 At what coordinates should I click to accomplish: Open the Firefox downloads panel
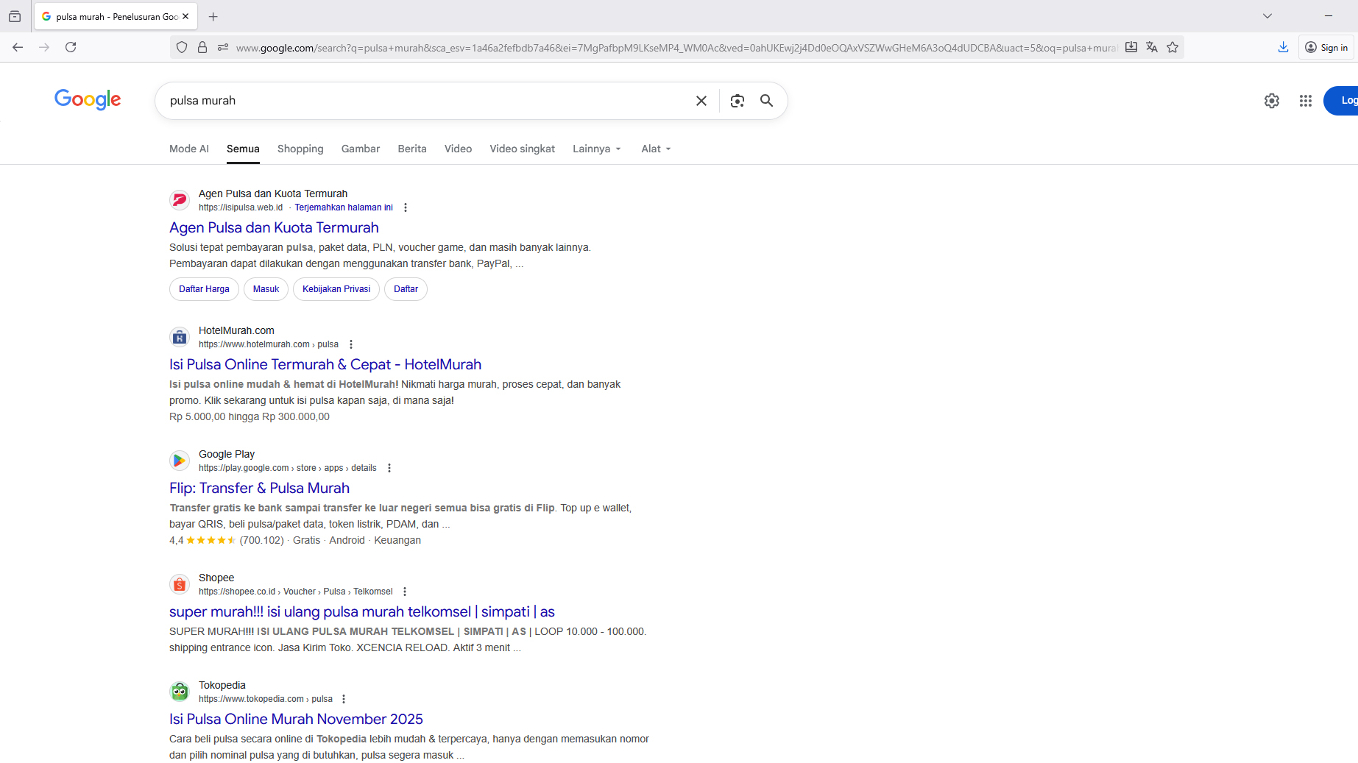tap(1283, 47)
